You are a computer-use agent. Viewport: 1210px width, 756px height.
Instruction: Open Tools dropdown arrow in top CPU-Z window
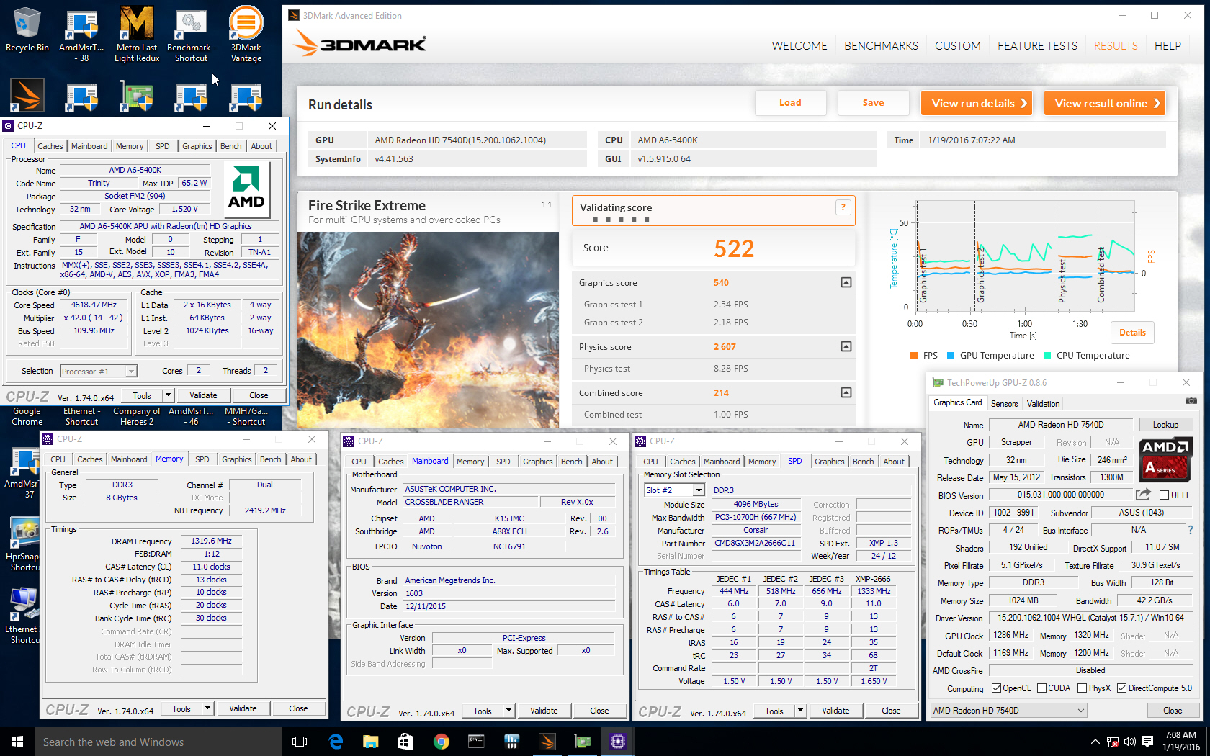(168, 395)
